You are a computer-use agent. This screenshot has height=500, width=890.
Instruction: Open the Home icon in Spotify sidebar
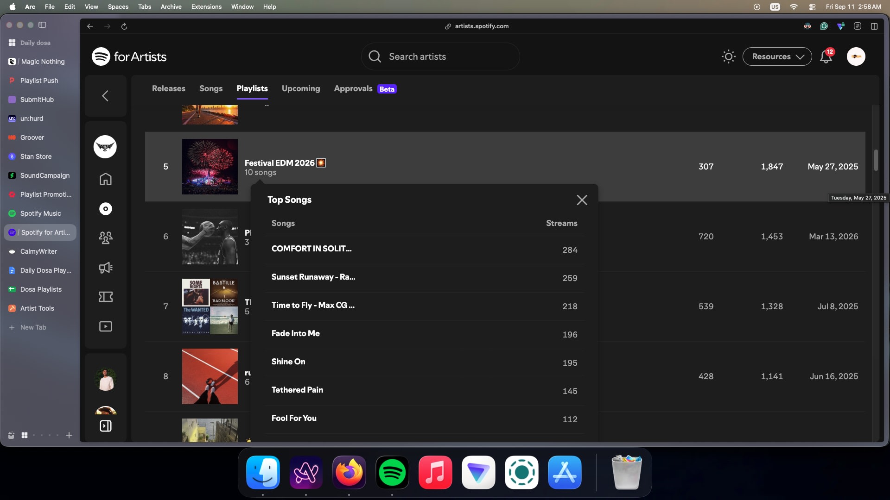click(106, 179)
